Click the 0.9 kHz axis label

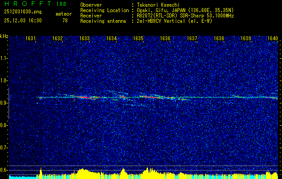point(4,103)
